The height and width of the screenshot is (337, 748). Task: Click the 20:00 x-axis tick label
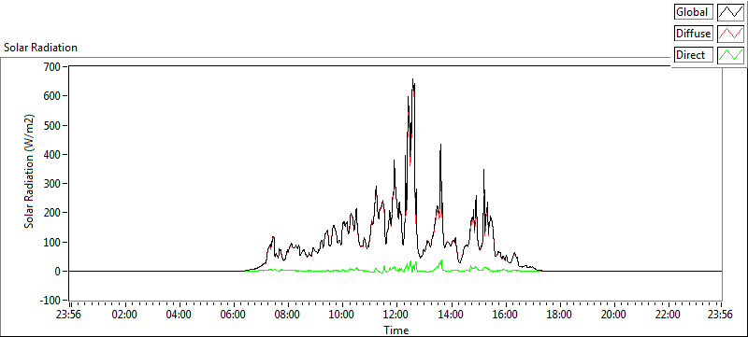click(613, 315)
